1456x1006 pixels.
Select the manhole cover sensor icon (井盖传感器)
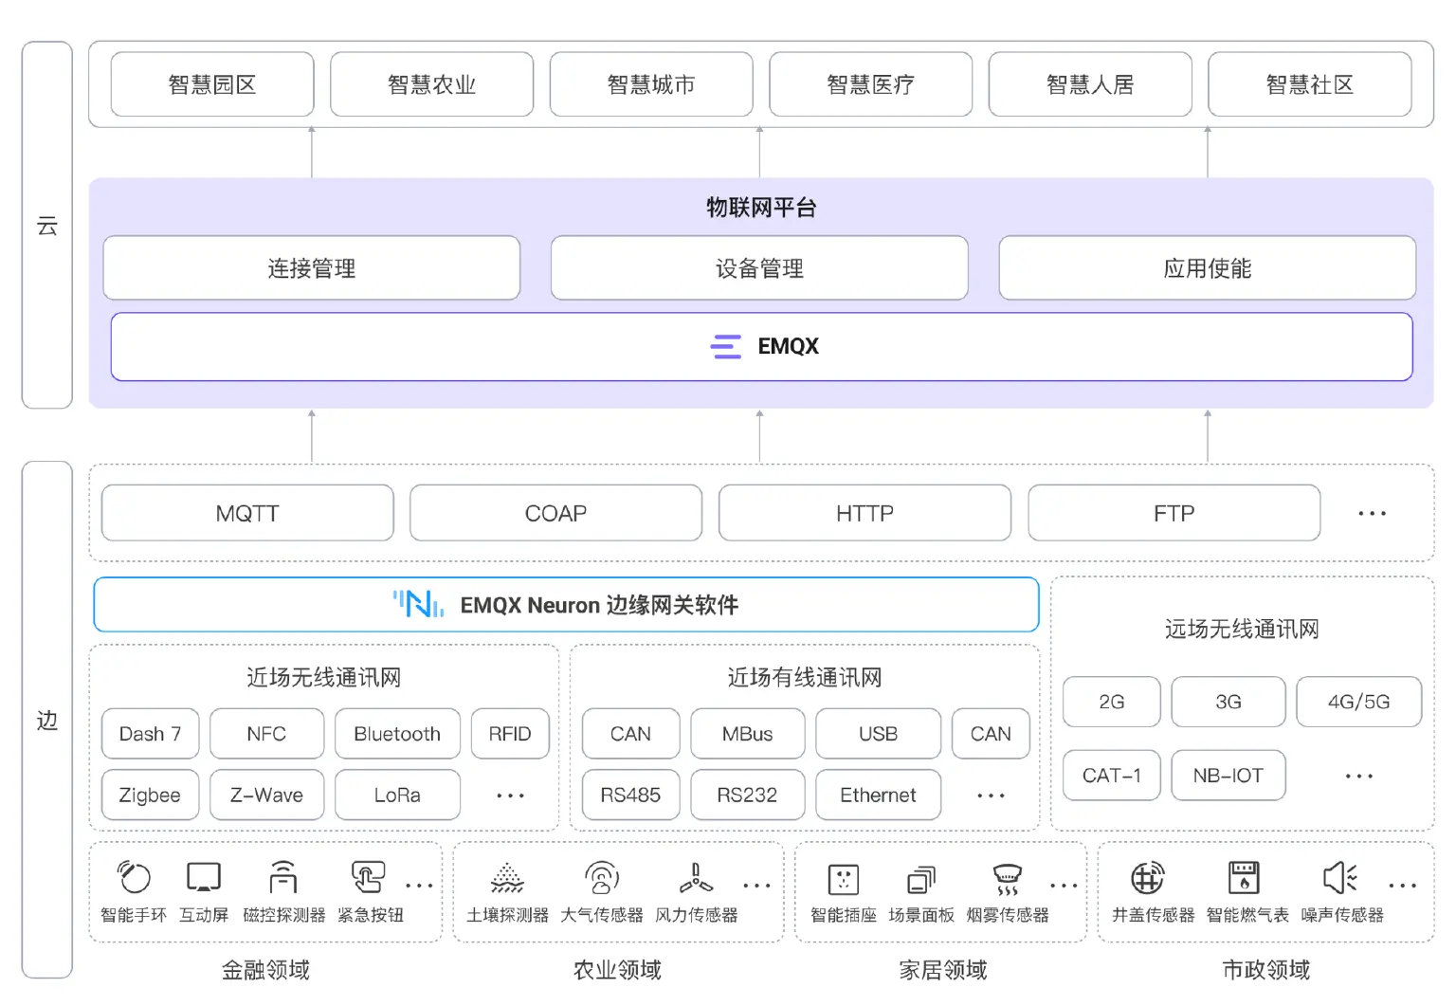click(1147, 878)
